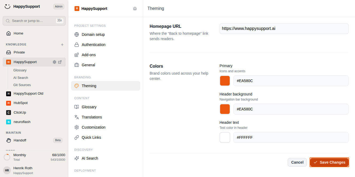Click the HappySupport smiley logo
The image size is (355, 177).
[x=7, y=6]
